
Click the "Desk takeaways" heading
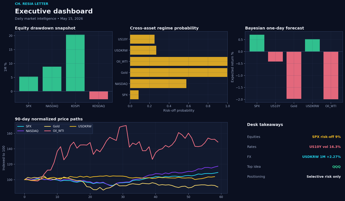265,125
